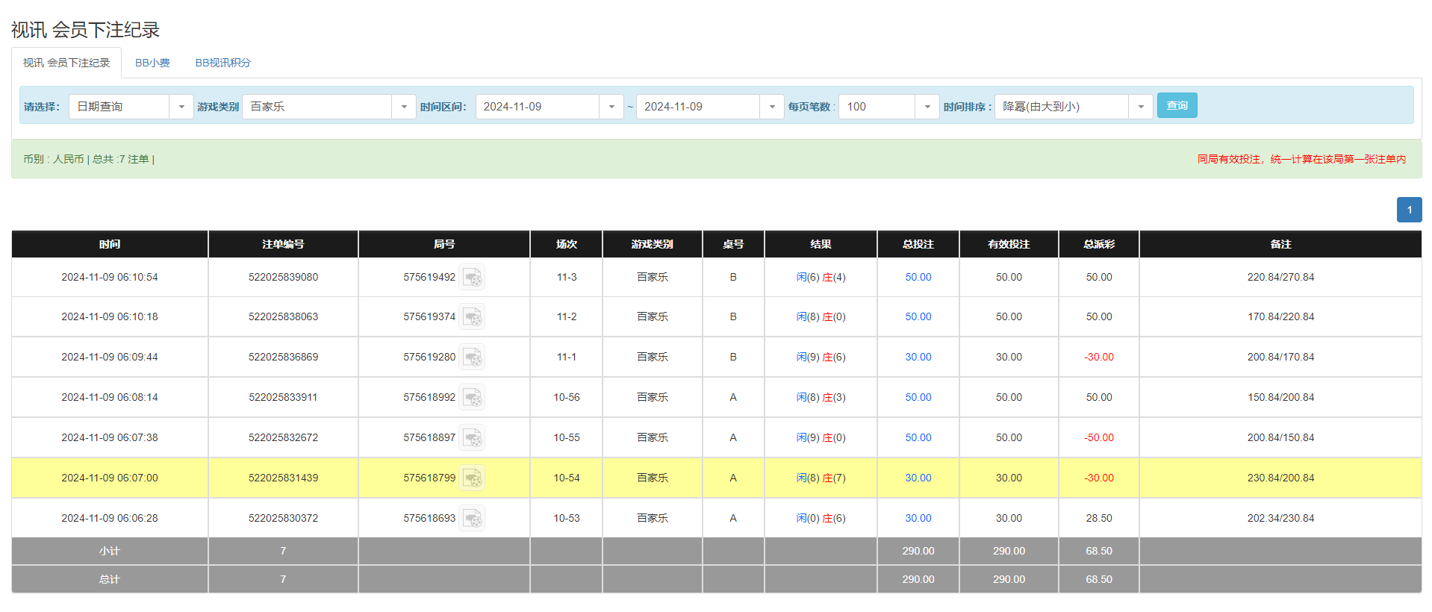Open the 降幂(由大到小) sort order dropdown
This screenshot has width=1432, height=612.
point(1140,107)
